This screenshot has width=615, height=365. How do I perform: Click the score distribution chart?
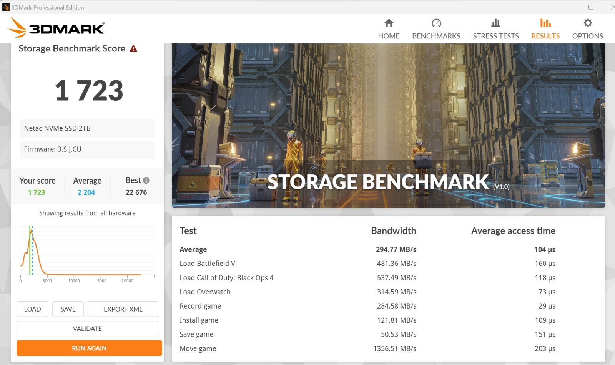[87, 254]
